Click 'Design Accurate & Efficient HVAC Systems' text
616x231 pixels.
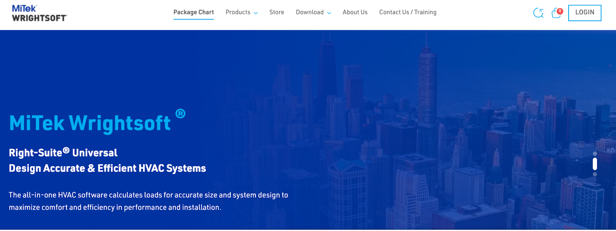107,168
